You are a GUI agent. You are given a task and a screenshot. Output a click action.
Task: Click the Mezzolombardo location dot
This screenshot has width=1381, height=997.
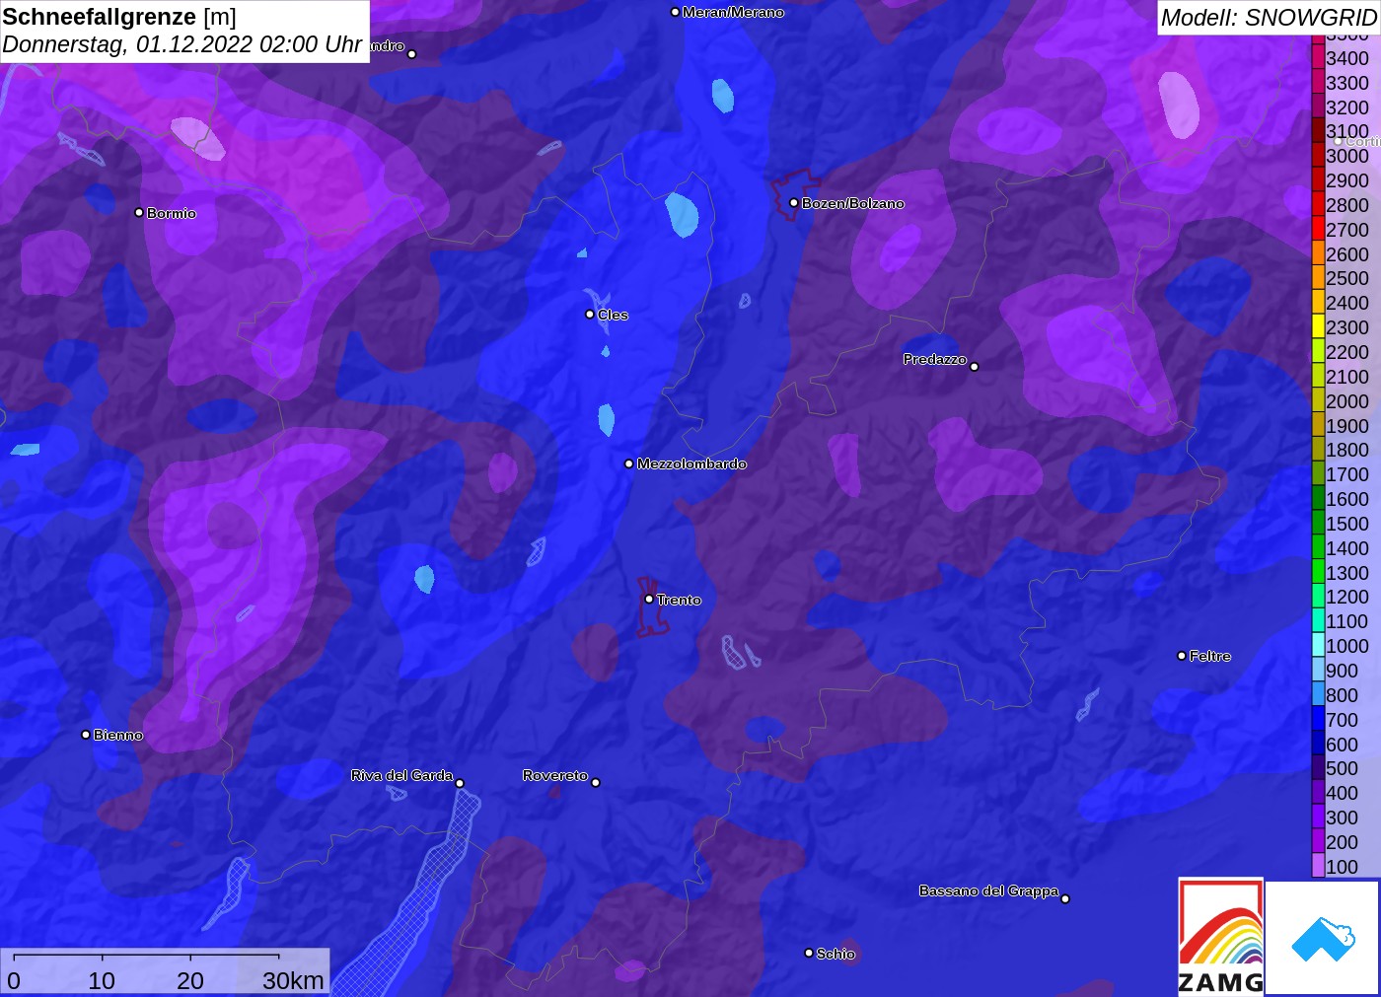629,463
